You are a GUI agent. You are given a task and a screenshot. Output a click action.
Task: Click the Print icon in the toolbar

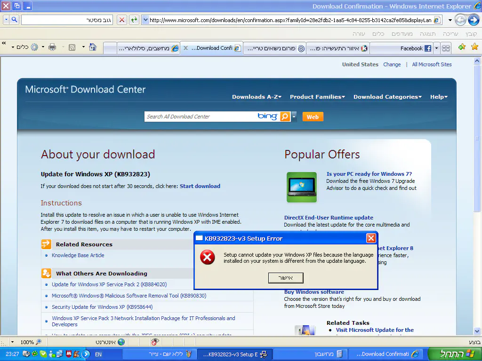tap(52, 47)
